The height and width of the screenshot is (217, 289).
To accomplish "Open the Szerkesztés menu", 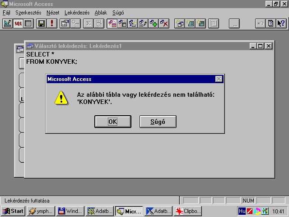I will pos(28,13).
